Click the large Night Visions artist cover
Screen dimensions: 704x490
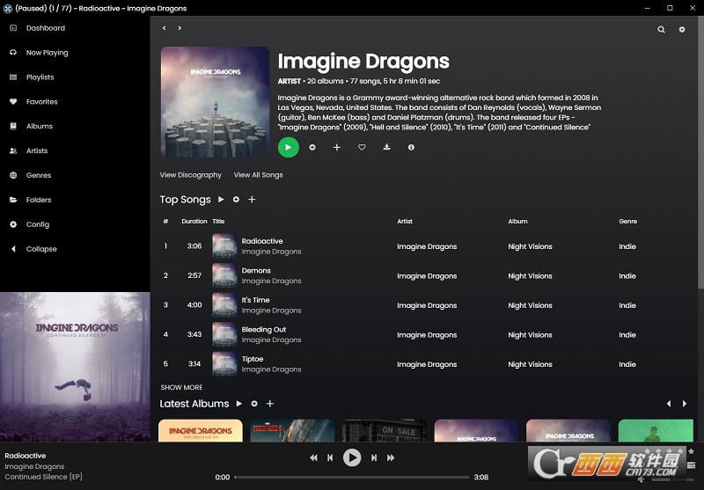coord(215,102)
